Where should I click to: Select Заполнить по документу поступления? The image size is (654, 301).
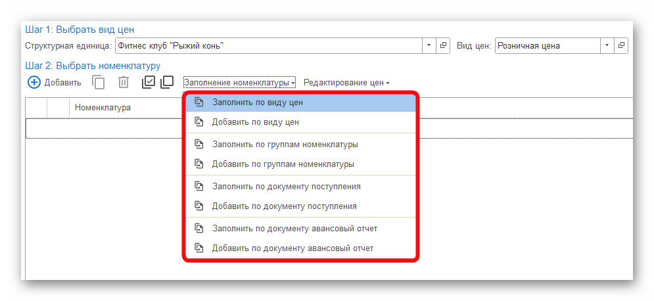tap(286, 187)
